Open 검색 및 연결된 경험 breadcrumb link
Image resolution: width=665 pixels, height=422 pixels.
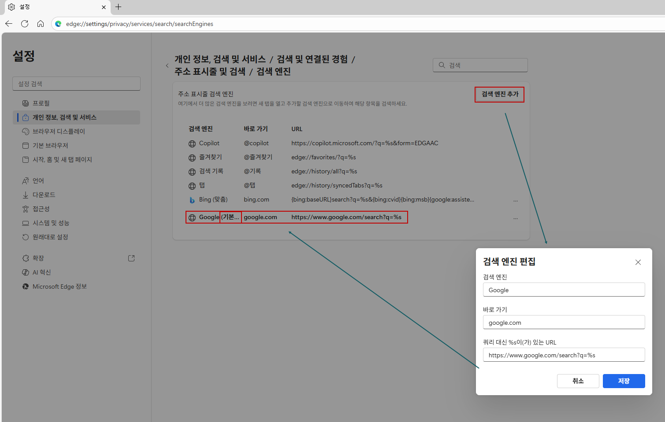click(312, 59)
